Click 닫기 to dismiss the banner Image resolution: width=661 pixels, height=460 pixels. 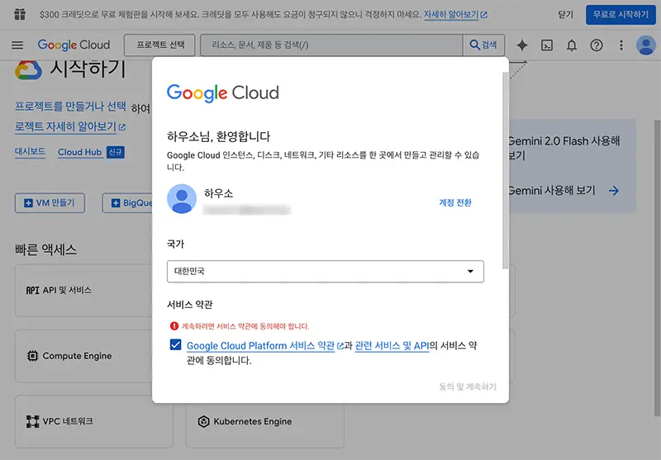[x=565, y=15]
